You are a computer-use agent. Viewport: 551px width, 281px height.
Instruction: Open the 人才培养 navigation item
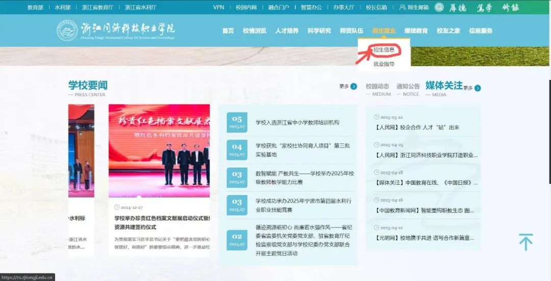click(x=287, y=31)
